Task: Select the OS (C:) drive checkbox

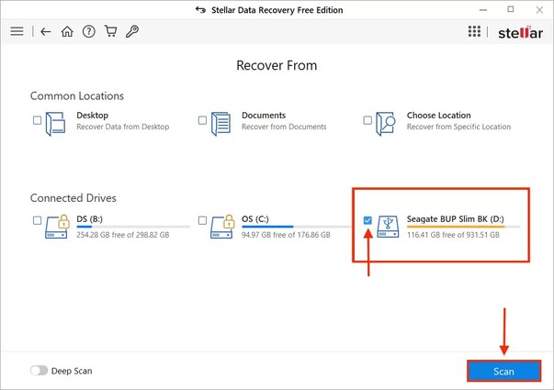Action: [x=202, y=221]
